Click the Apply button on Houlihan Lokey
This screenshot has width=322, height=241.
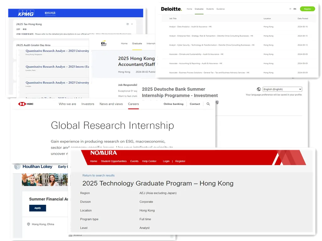tap(38, 208)
